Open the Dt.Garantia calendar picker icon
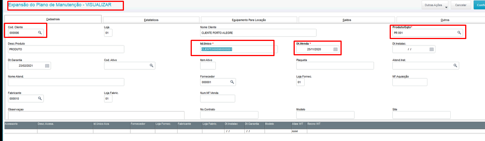The image size is (485, 141). [x=47, y=66]
